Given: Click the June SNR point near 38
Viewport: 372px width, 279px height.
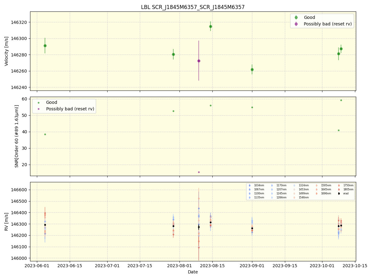Looking at the screenshot, I should (x=45, y=134).
